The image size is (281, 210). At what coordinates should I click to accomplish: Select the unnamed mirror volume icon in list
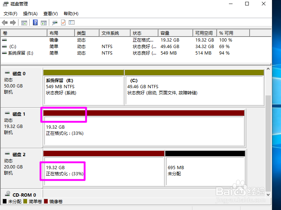[4, 40]
